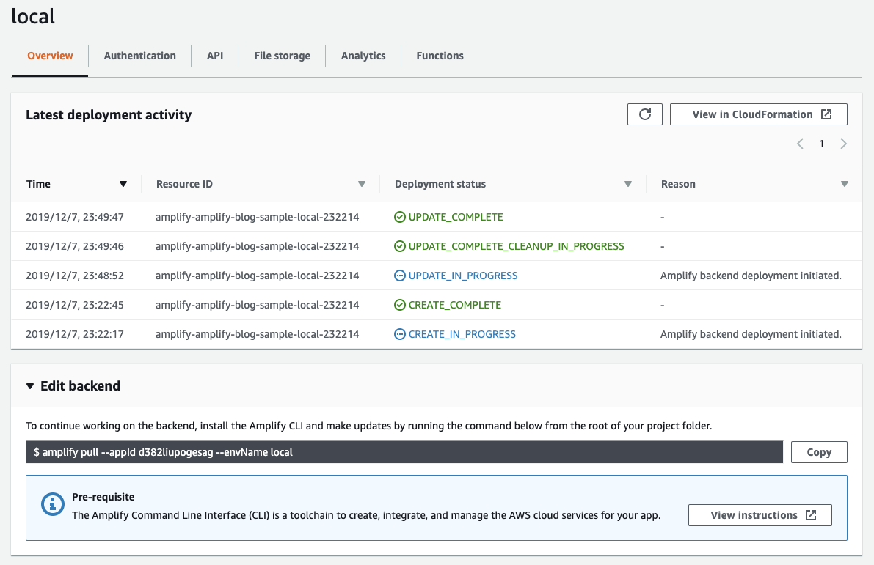This screenshot has height=565, width=874.
Task: Click previous page chevron in pagination
Action: 801,144
